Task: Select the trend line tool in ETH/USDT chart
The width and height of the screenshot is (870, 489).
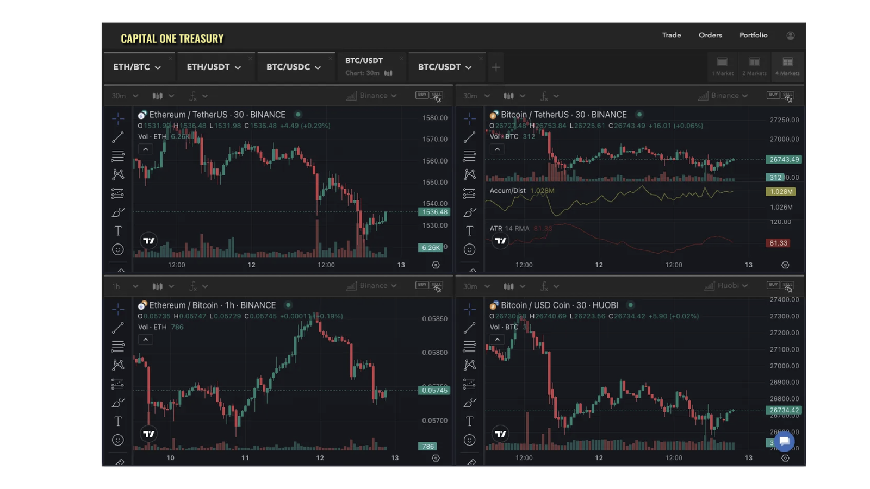Action: [x=118, y=137]
